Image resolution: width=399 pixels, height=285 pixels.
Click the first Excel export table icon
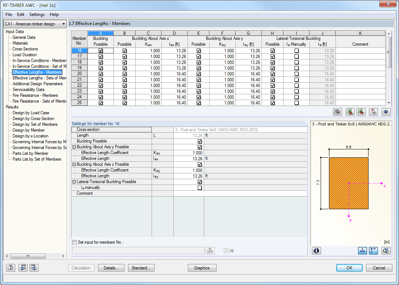(350, 112)
